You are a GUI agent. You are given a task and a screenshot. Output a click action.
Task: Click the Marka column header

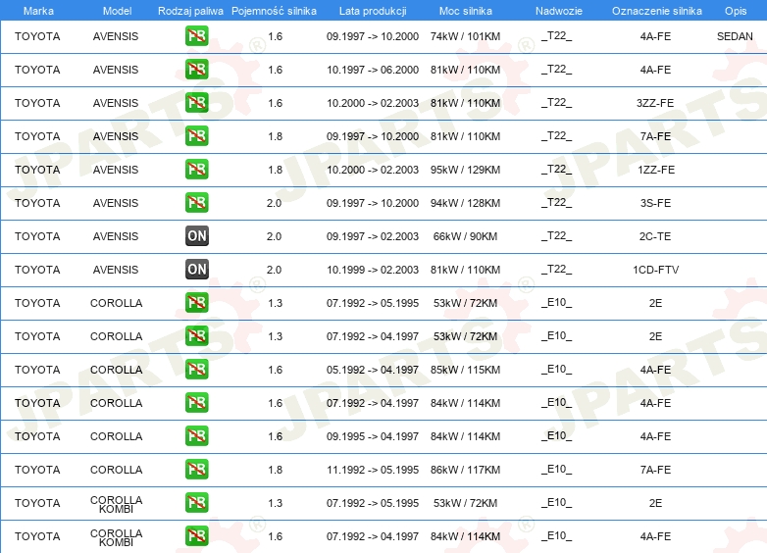[x=38, y=11]
